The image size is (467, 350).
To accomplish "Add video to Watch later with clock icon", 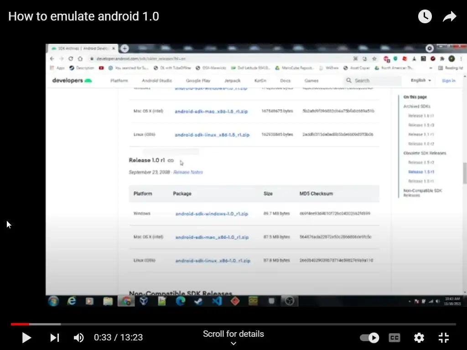I will 425,16.
